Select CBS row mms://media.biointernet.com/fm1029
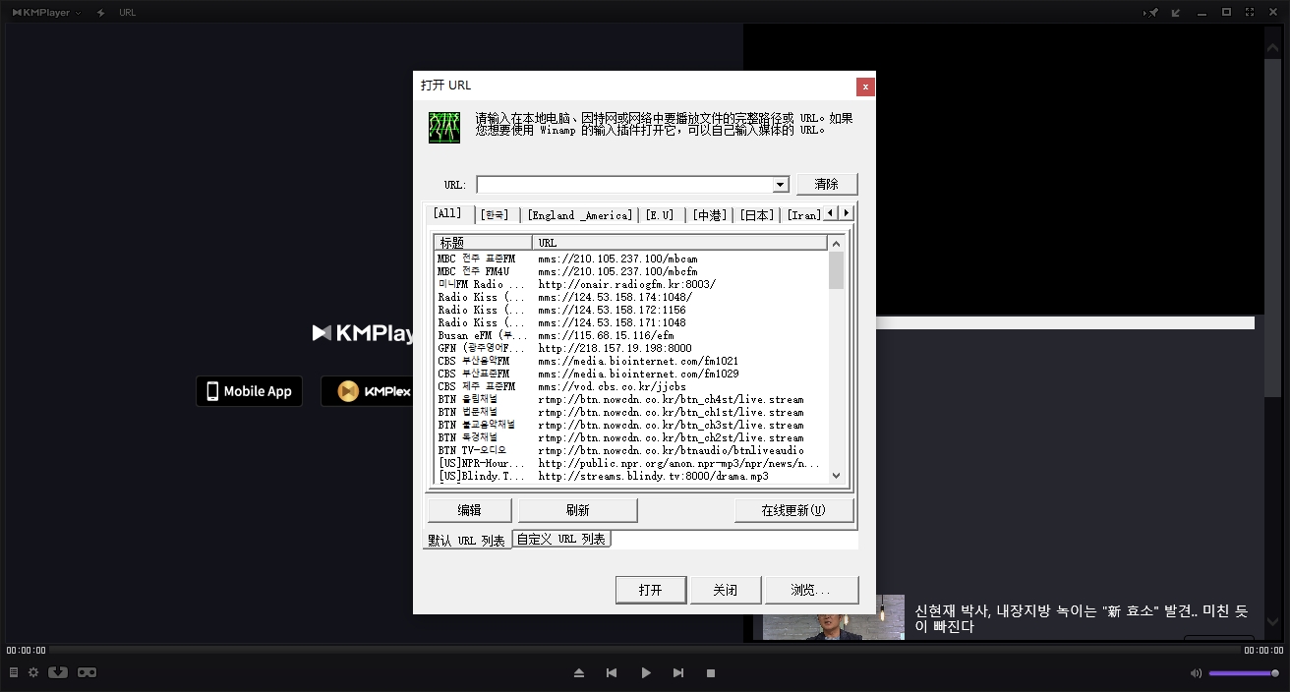The height and width of the screenshot is (692, 1290). pyautogui.click(x=631, y=374)
